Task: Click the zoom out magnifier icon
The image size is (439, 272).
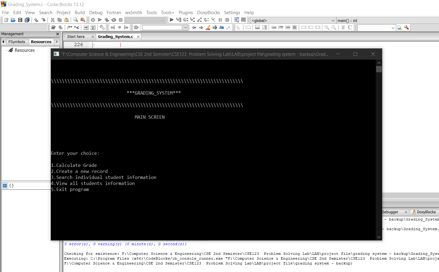Action: (334, 27)
